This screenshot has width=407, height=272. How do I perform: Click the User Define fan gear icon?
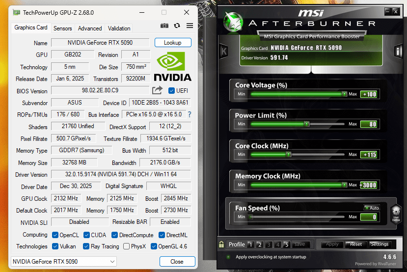coord(396,214)
